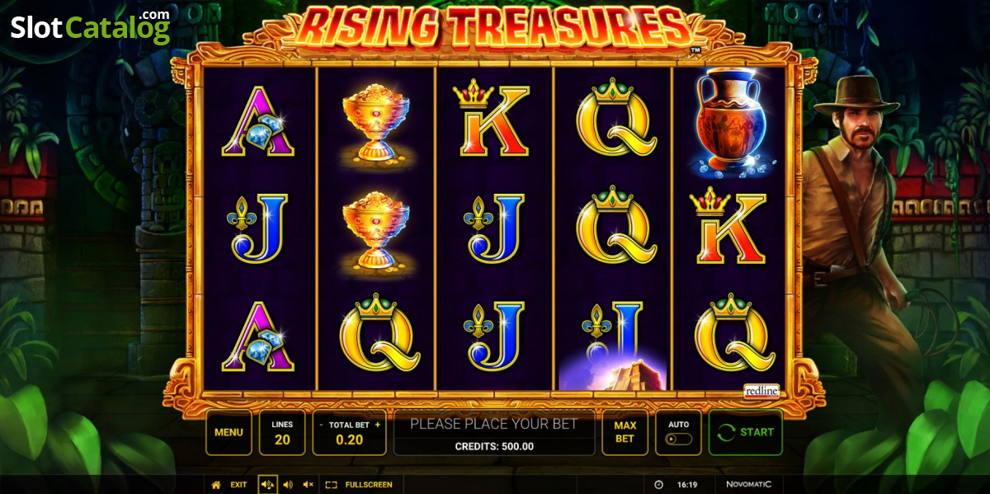
Task: Click the redline badge on reels
Action: (x=761, y=391)
